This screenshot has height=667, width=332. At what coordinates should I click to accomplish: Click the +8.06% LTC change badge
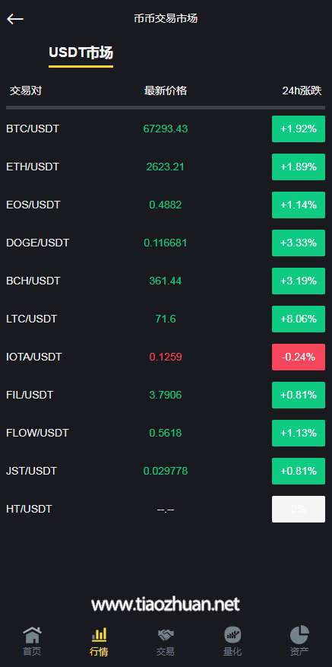click(x=299, y=319)
